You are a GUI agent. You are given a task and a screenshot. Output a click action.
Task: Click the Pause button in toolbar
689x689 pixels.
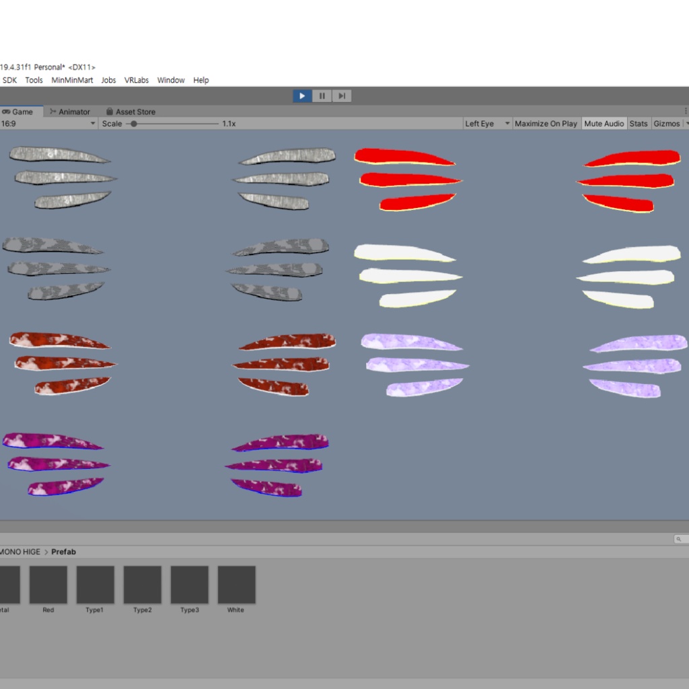click(x=322, y=96)
